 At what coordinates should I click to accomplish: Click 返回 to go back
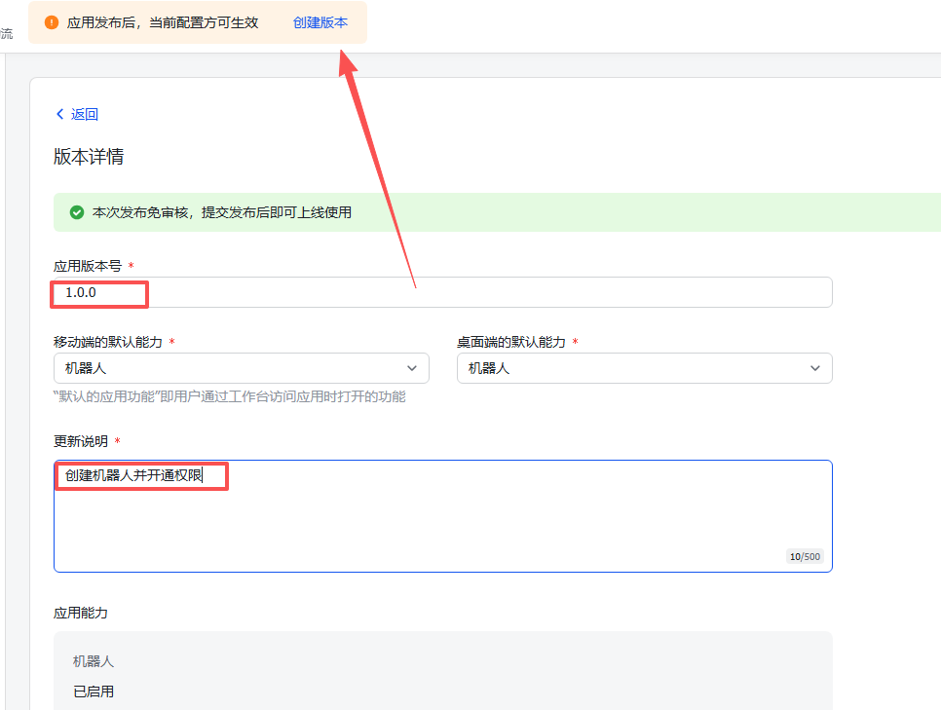click(x=84, y=114)
